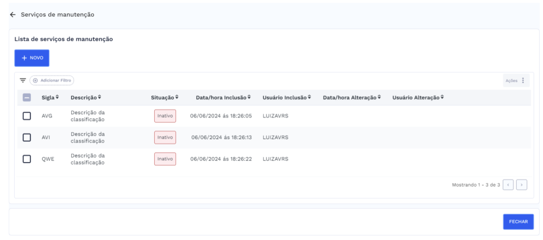Open the Ações three-dots menu

point(523,80)
